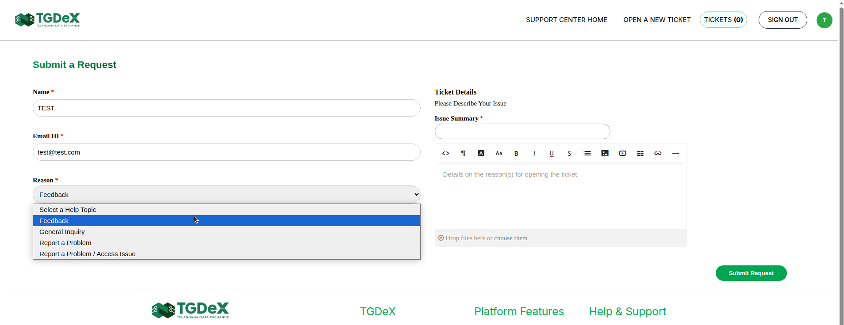This screenshot has height=325, width=844.
Task: Click the upload icon beside drop files
Action: pyautogui.click(x=441, y=238)
